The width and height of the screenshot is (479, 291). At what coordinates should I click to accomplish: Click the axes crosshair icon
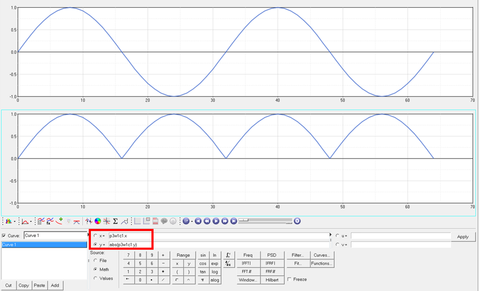[106, 221]
